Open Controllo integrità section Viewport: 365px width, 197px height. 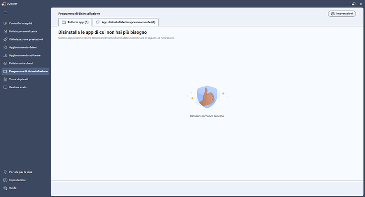[21, 23]
